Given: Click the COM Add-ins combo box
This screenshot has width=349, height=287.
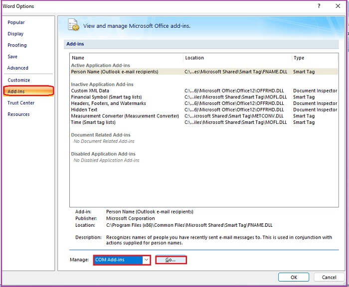Looking at the screenshot, I should click(x=122, y=260).
